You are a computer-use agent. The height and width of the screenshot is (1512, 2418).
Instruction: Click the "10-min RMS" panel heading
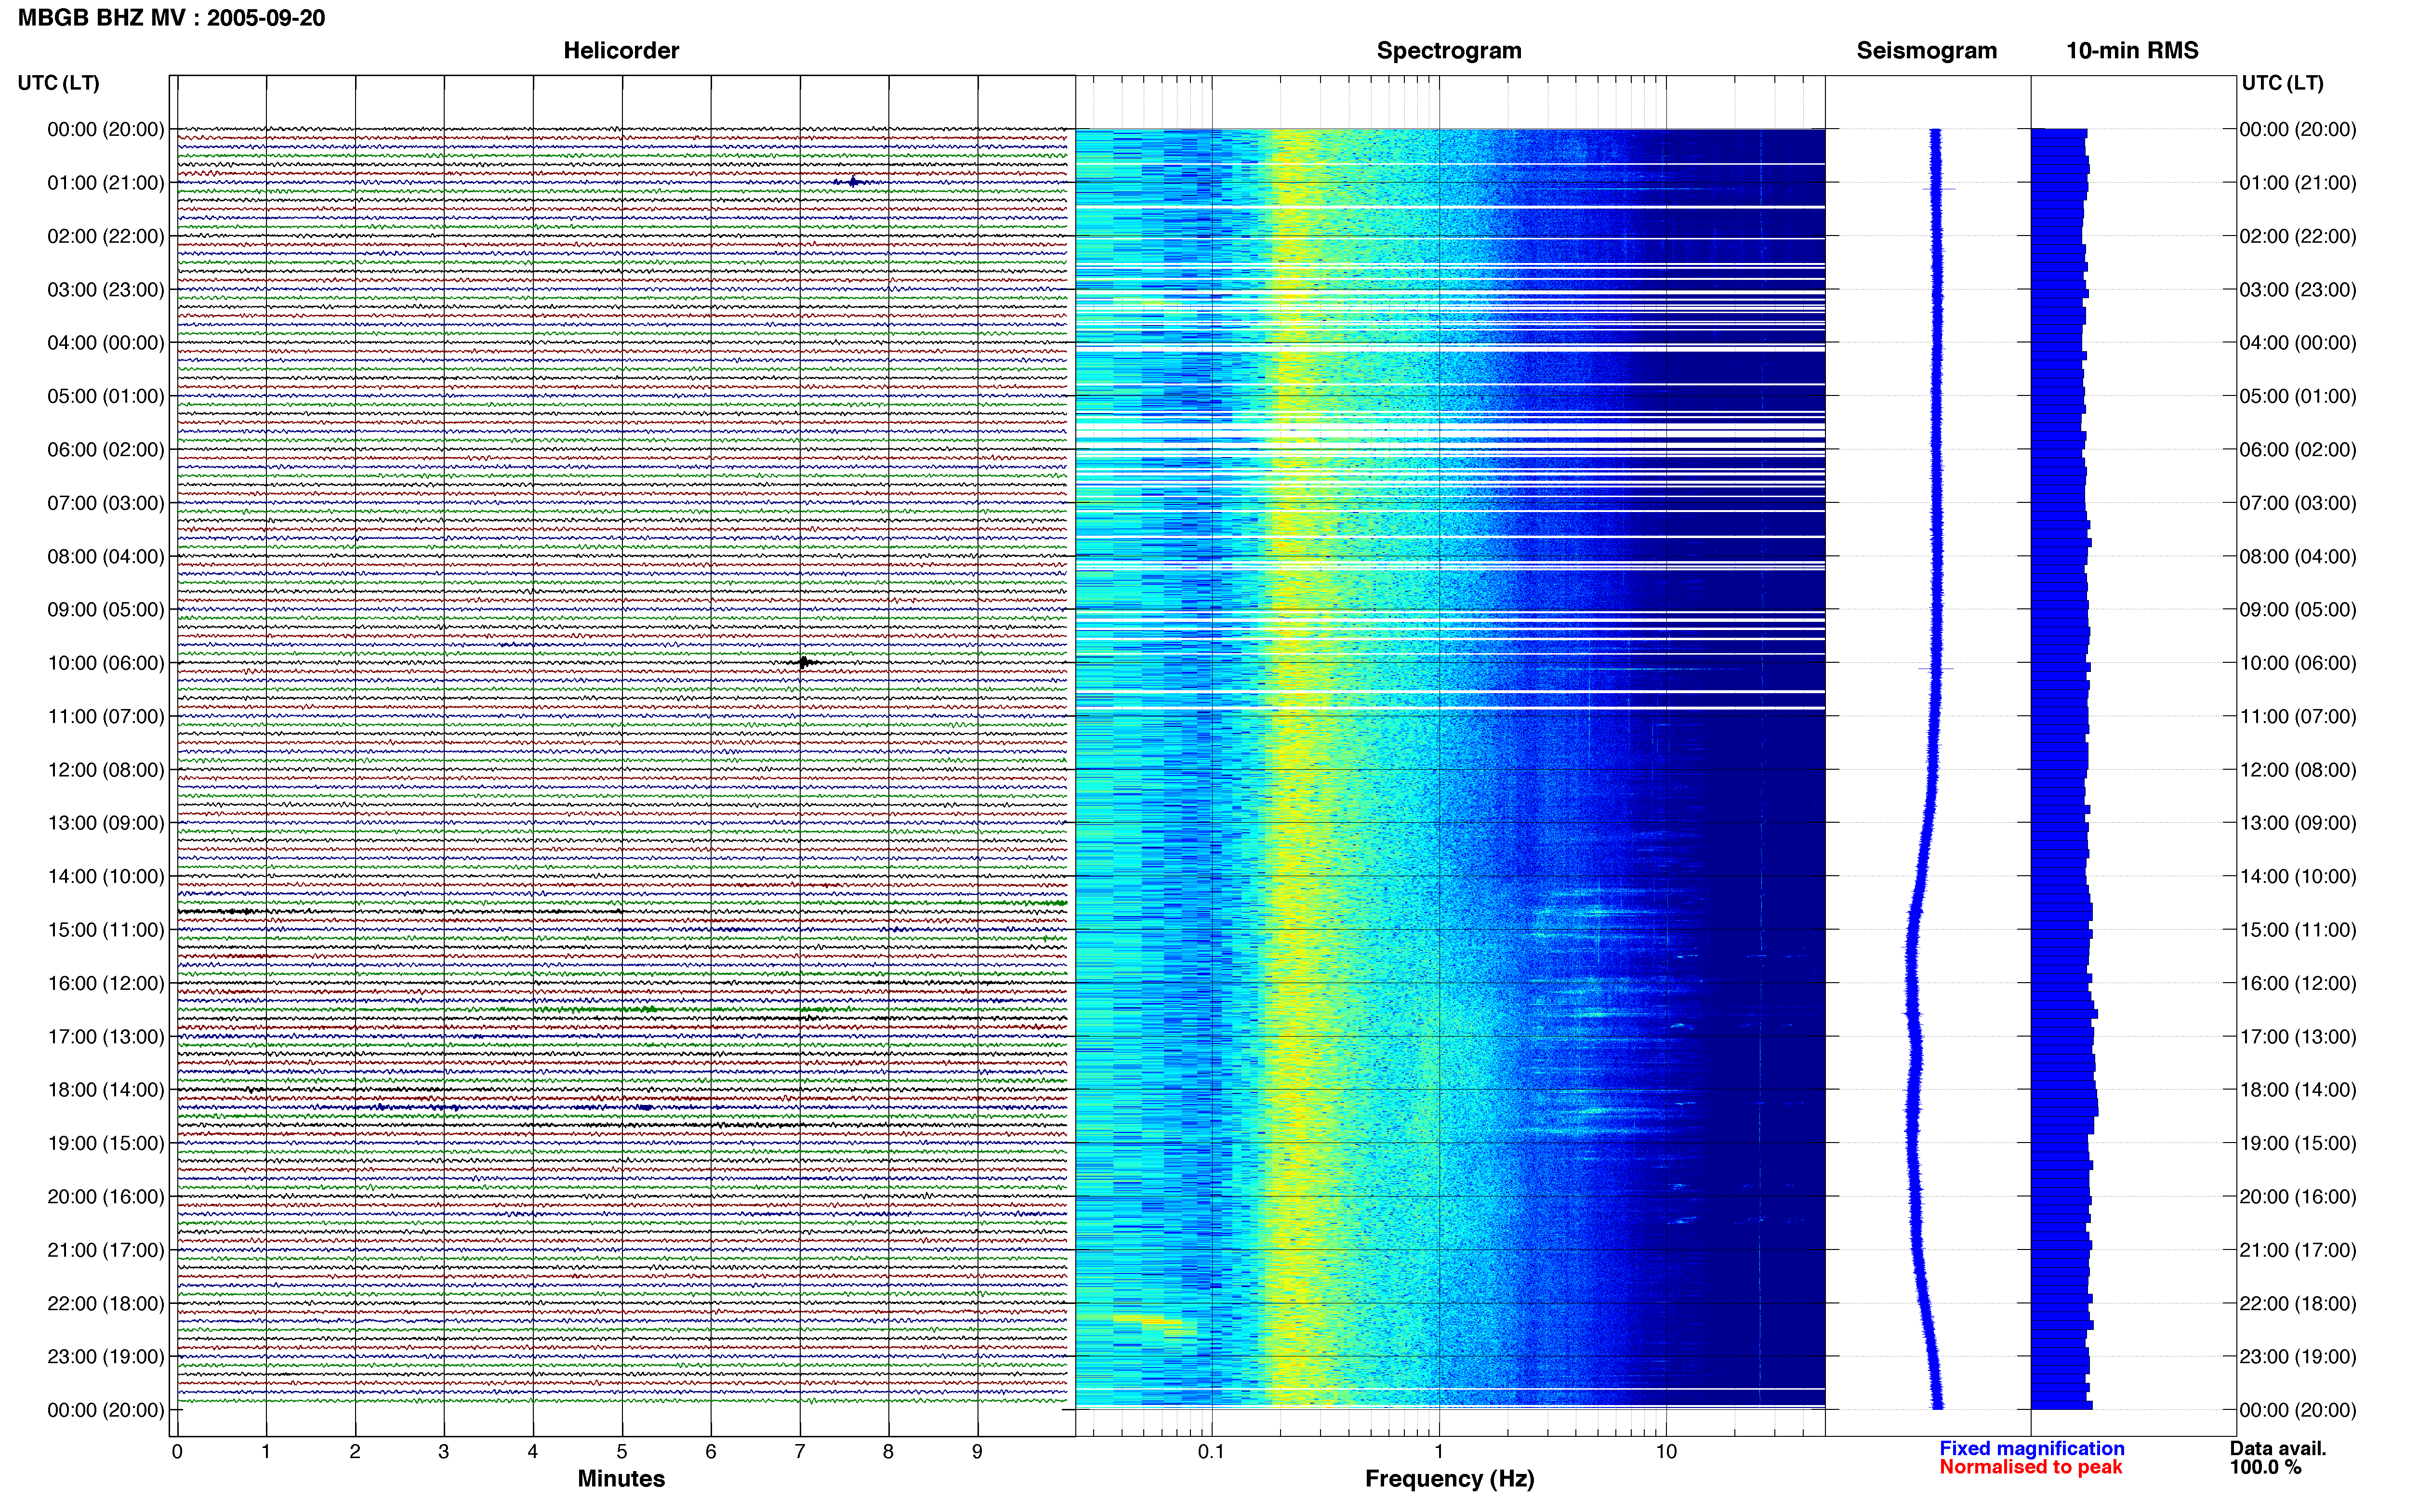pos(2133,51)
